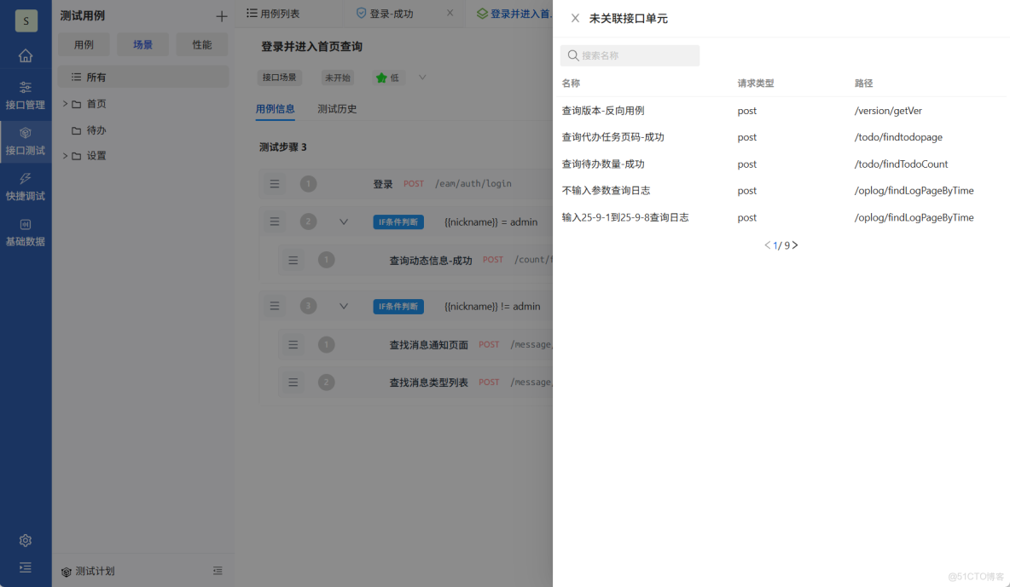Collapse the sidebar using the bottom list icon
Screen dimensions: 1010x587
25,567
